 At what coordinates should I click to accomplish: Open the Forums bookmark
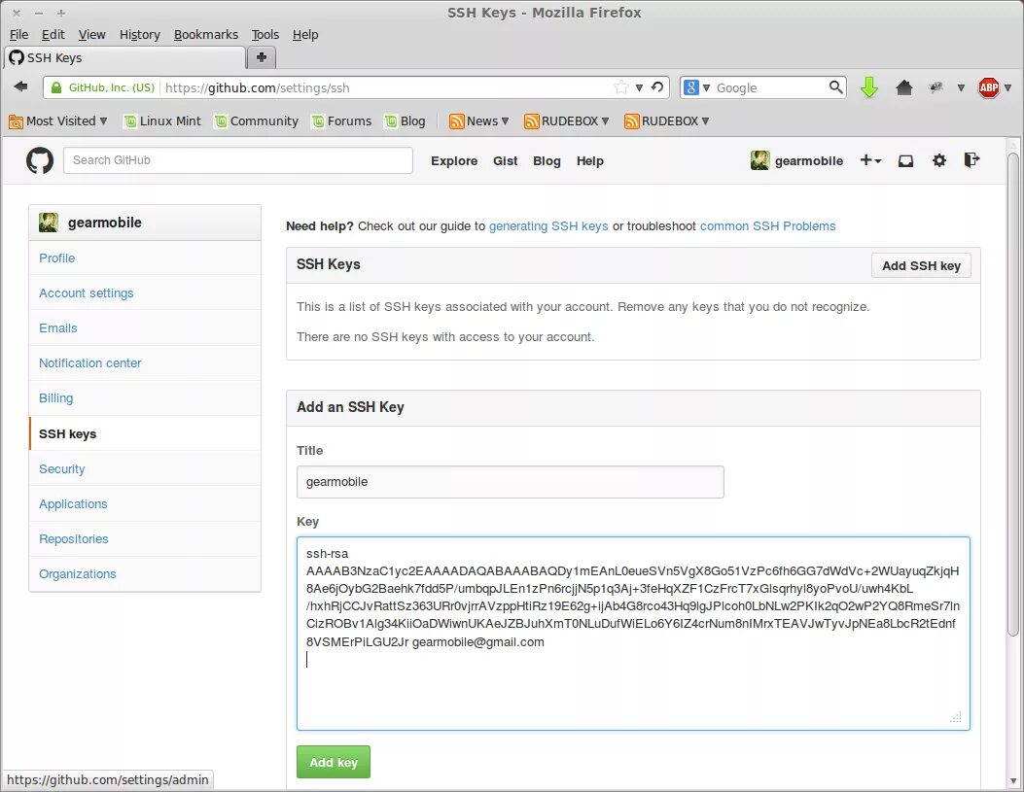coord(341,121)
